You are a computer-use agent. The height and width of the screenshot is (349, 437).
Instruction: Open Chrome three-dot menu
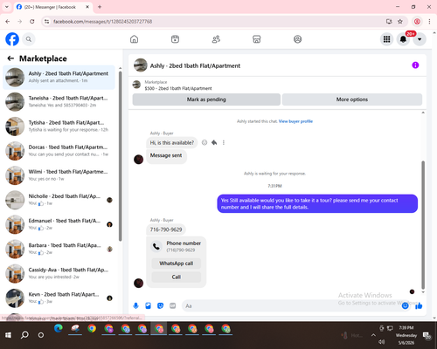pyautogui.click(x=429, y=22)
